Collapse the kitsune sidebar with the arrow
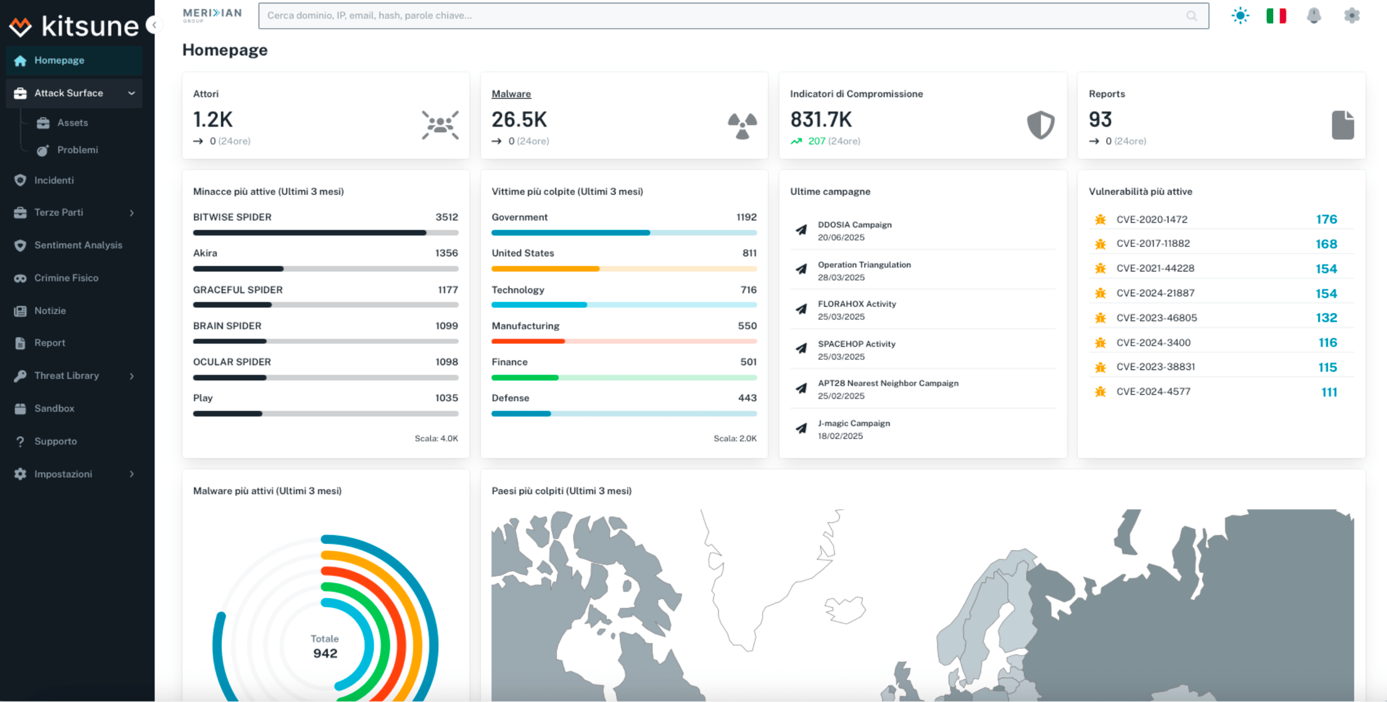 pos(153,25)
